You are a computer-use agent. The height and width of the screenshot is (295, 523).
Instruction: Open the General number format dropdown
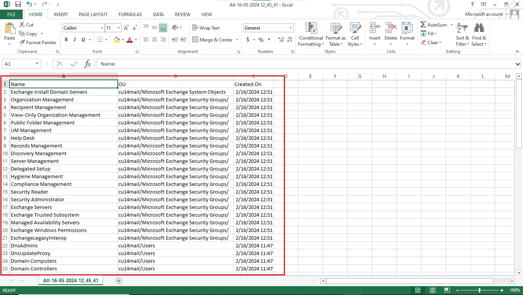(291, 28)
